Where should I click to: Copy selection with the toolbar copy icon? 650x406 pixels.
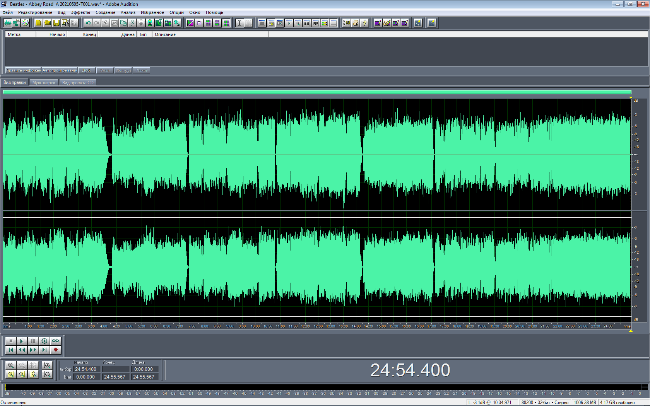(123, 23)
